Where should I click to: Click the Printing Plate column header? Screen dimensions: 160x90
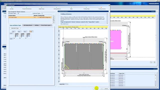click(x=45, y=15)
